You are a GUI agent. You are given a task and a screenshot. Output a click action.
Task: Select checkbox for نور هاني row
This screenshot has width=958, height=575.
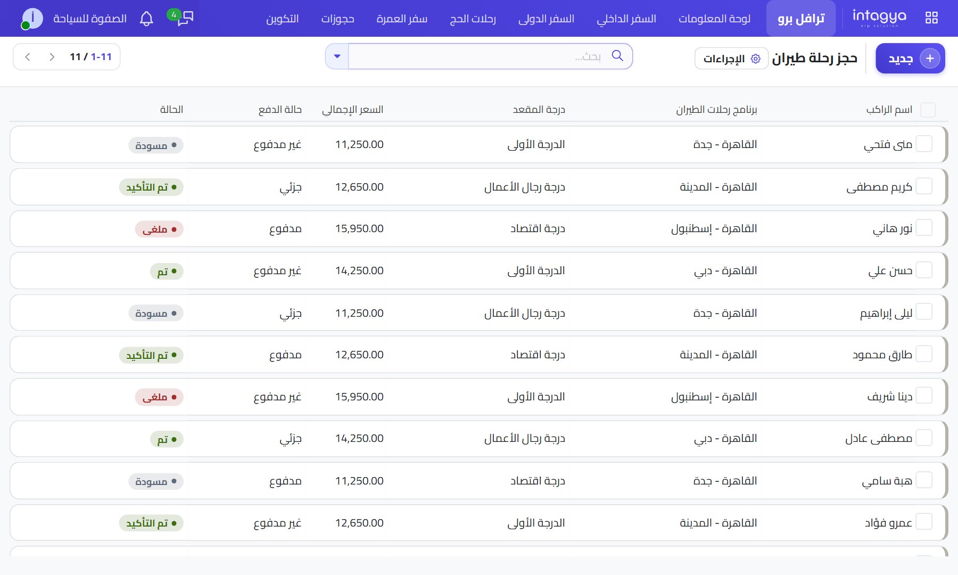pyautogui.click(x=924, y=227)
